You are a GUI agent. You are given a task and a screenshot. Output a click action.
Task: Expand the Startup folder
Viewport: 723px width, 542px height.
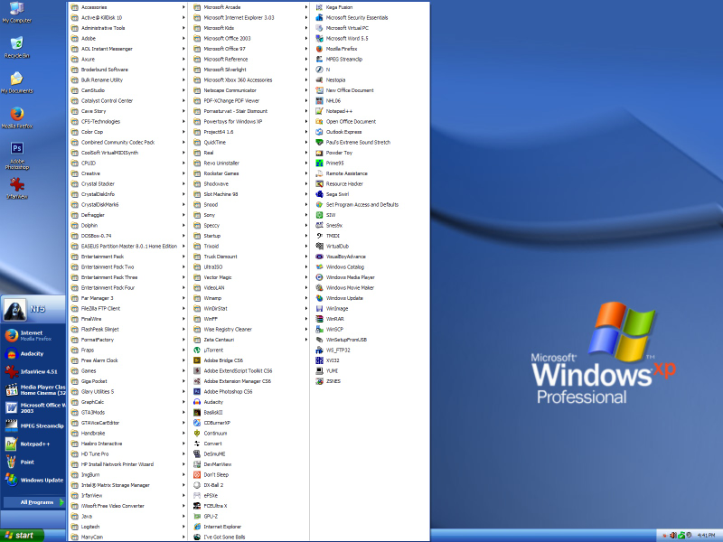pos(250,236)
